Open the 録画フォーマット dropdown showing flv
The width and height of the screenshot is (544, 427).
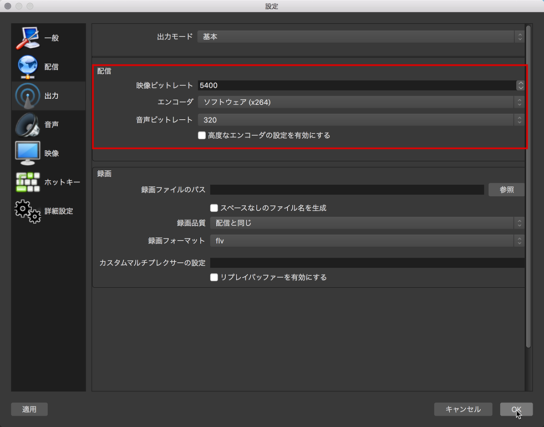[367, 241]
